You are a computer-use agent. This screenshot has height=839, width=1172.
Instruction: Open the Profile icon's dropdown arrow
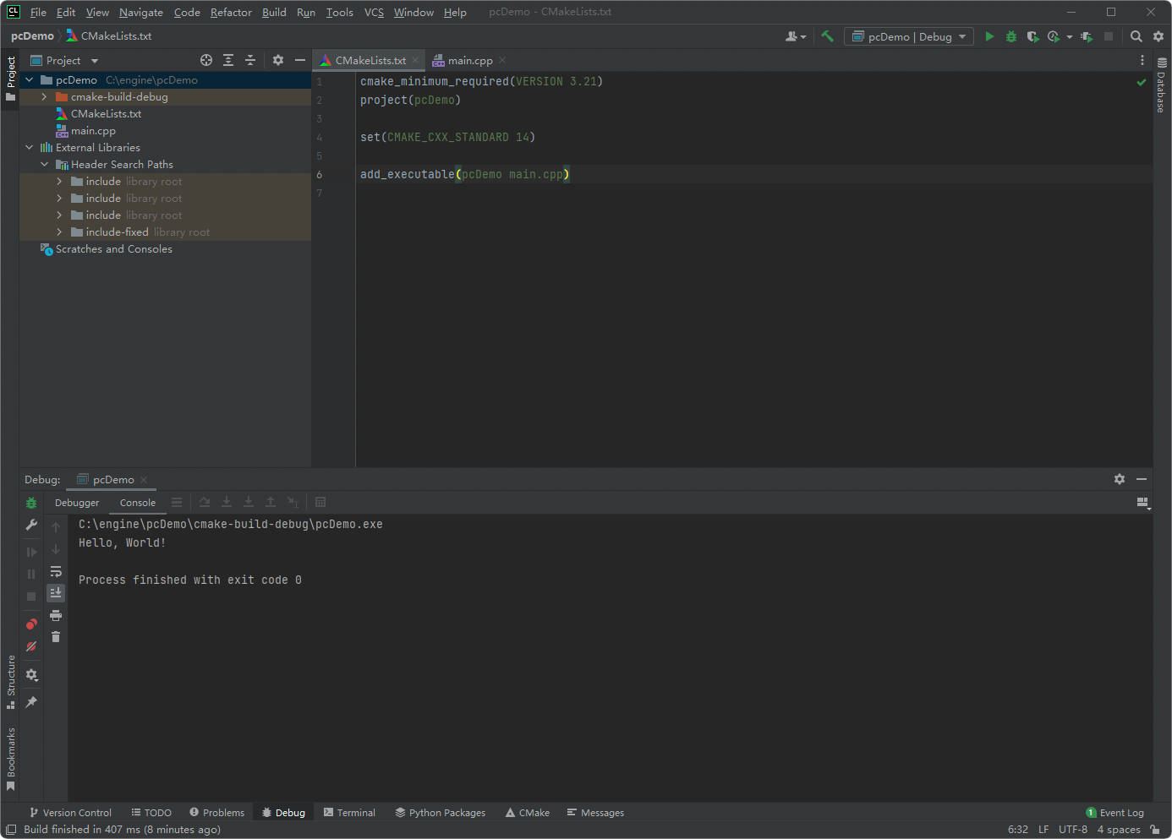tap(1069, 37)
